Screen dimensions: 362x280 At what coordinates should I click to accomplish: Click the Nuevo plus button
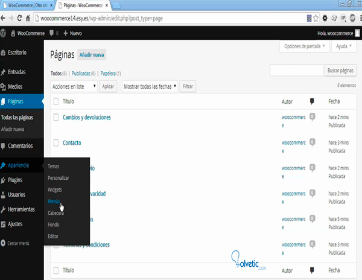pyautogui.click(x=72, y=33)
